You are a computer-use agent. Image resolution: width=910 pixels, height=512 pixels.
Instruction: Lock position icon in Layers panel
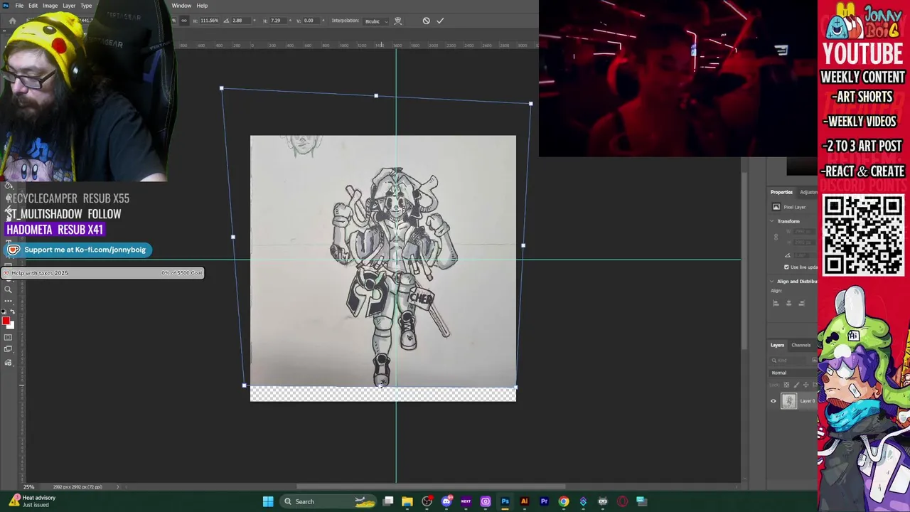[x=805, y=385]
